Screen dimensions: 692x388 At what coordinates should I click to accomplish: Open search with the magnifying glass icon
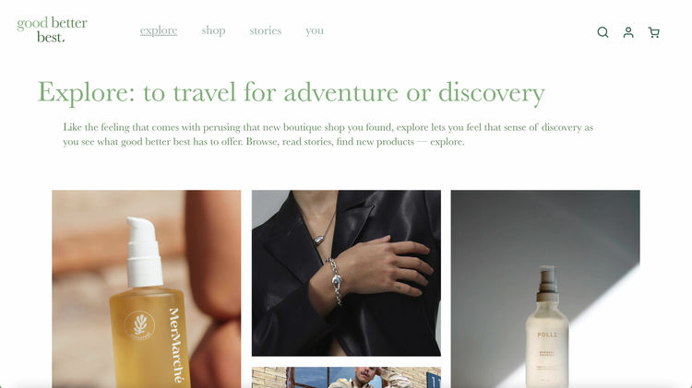(x=603, y=32)
